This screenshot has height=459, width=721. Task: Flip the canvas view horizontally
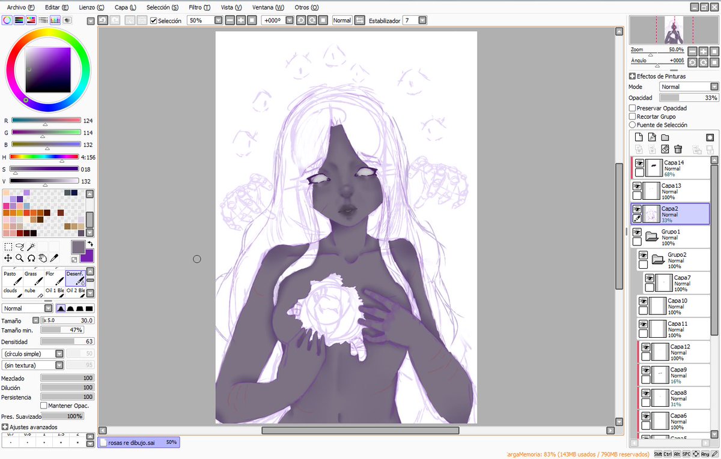click(360, 20)
